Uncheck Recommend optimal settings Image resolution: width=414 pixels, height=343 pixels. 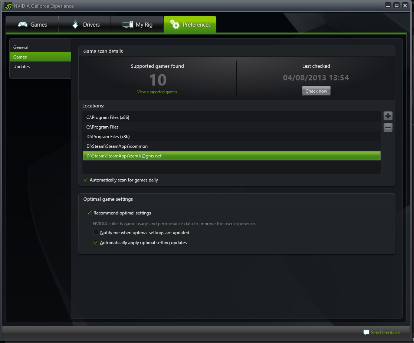(x=89, y=213)
